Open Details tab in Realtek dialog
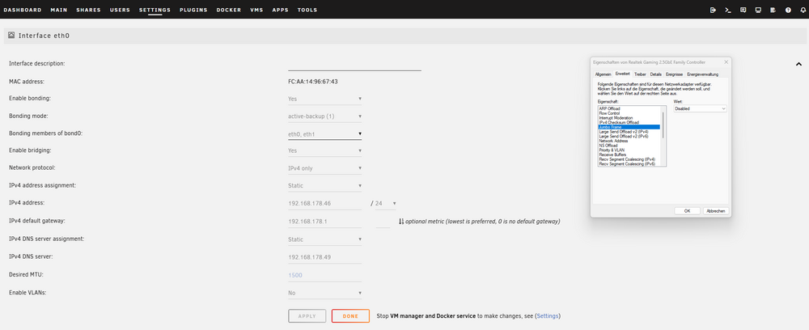 [x=656, y=74]
